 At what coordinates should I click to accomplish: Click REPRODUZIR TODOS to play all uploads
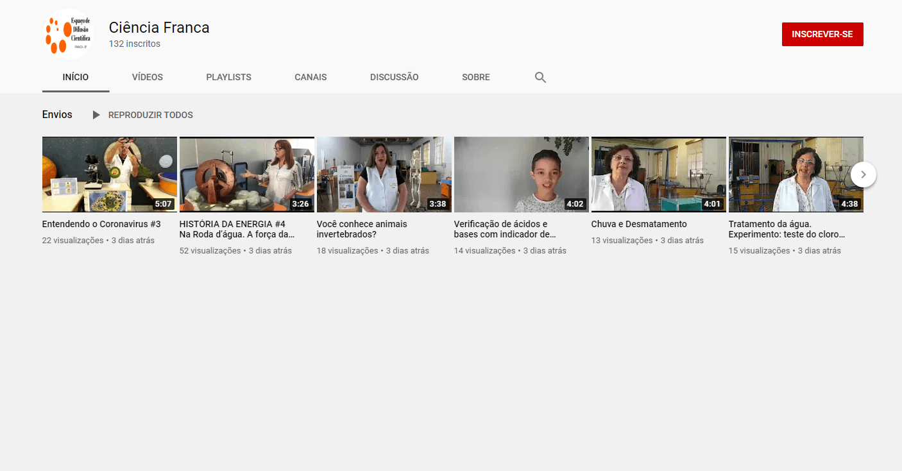[150, 115]
